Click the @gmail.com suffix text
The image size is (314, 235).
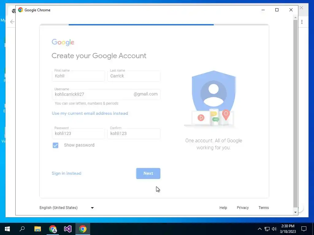click(146, 94)
